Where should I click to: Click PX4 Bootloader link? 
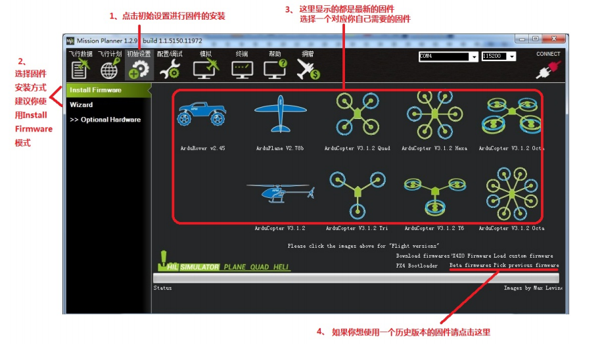[417, 266]
